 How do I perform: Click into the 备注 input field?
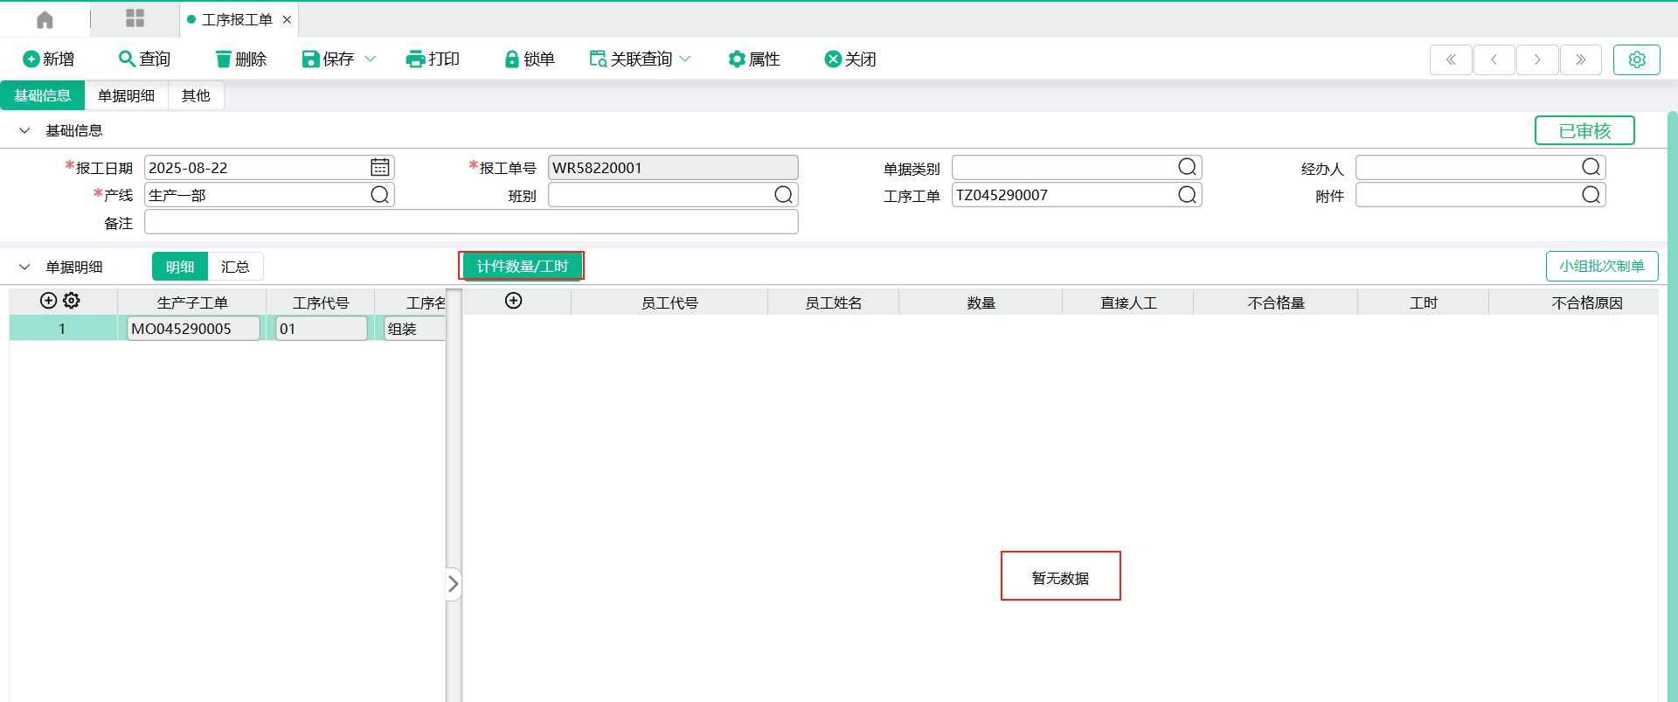(x=471, y=222)
